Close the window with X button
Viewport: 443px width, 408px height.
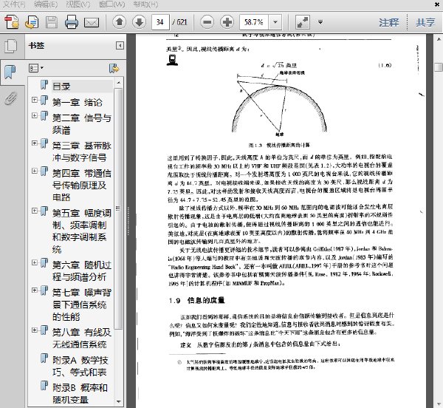437,4
